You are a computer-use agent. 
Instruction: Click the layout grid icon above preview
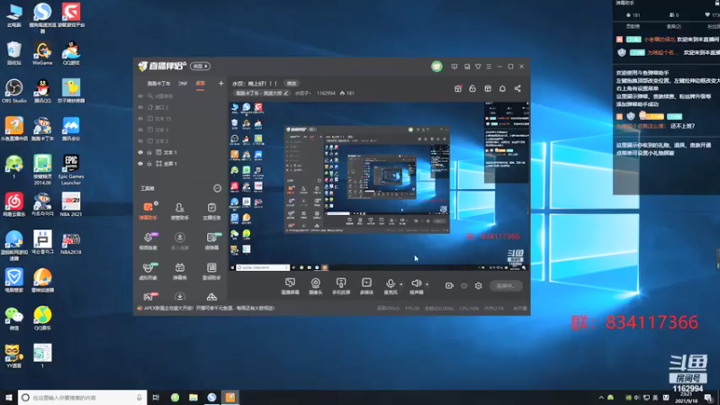488,88
